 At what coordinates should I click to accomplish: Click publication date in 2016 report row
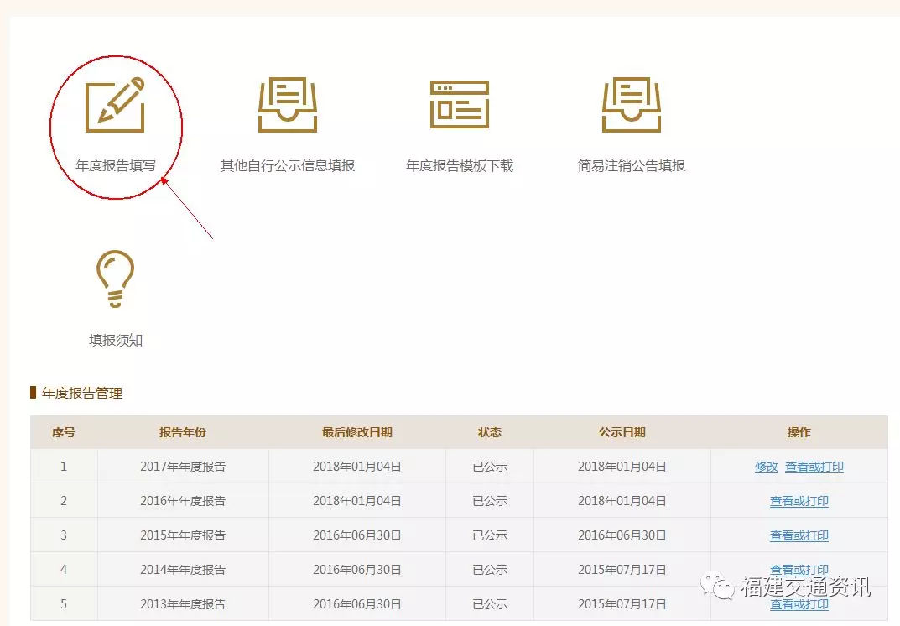pos(622,501)
